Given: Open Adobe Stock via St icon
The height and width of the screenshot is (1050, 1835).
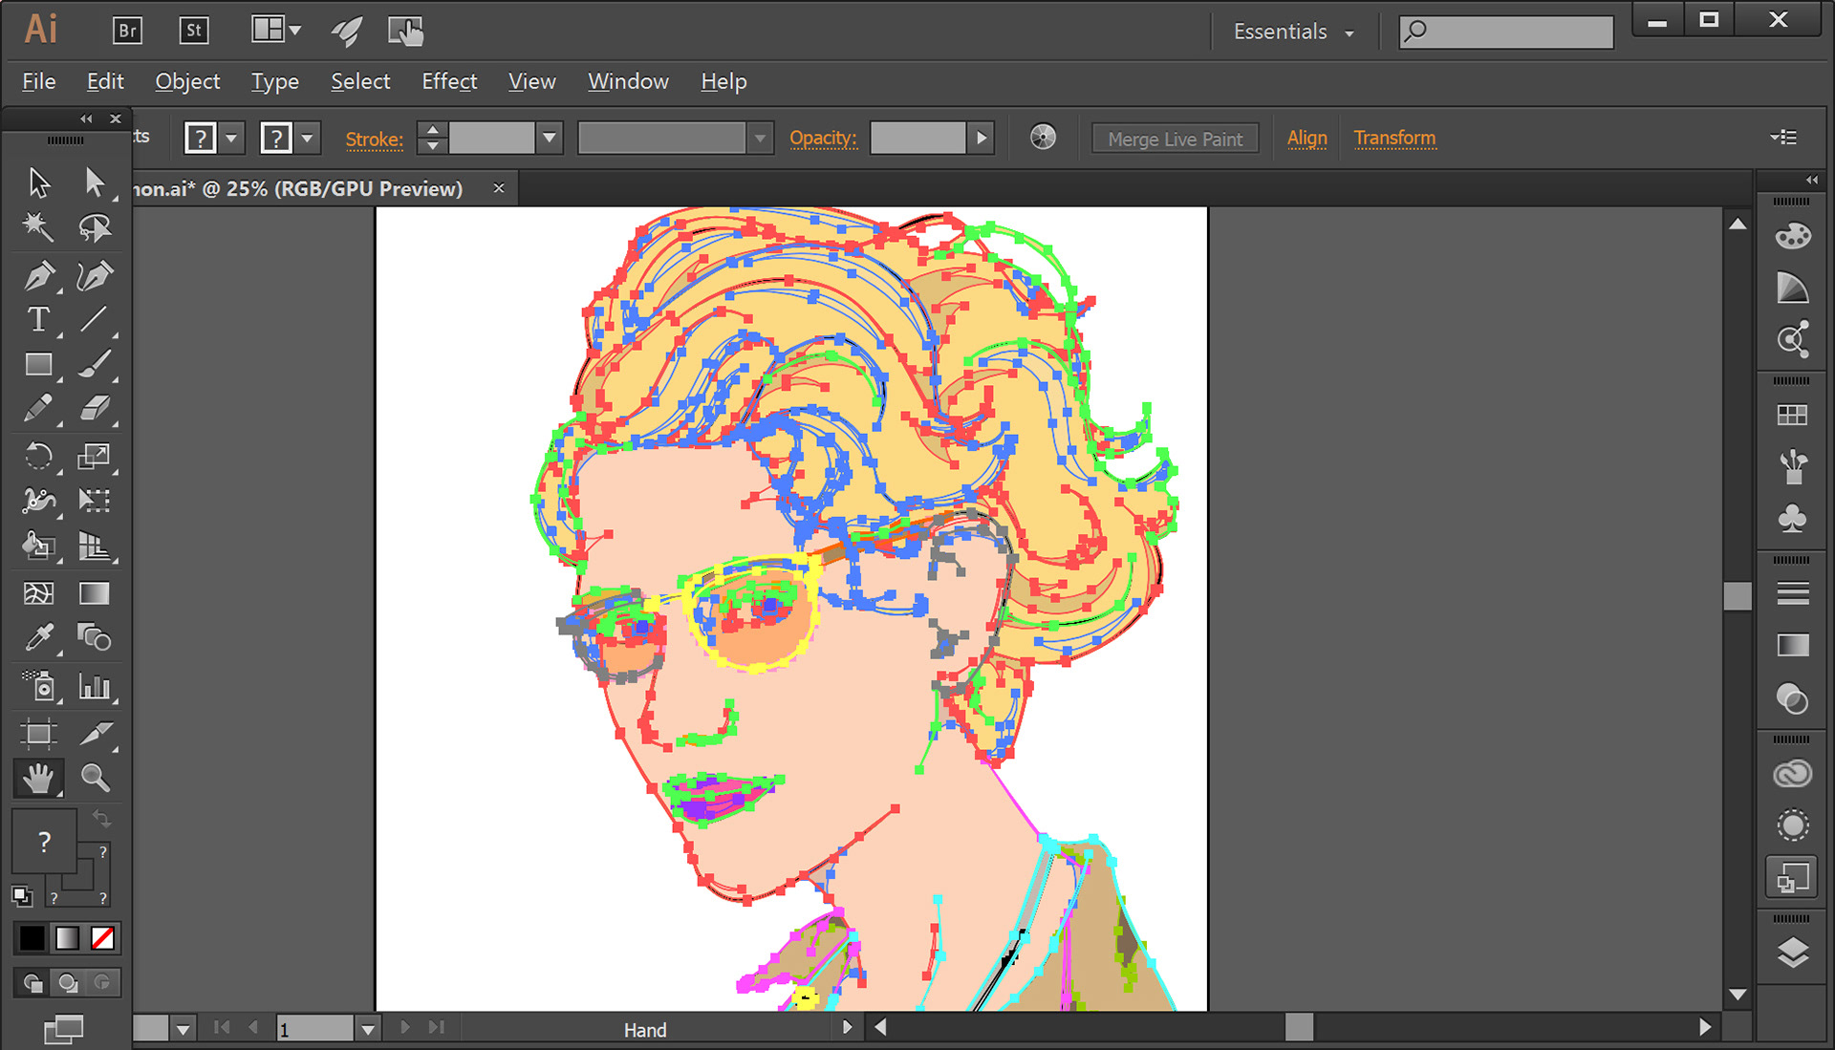Looking at the screenshot, I should point(194,31).
